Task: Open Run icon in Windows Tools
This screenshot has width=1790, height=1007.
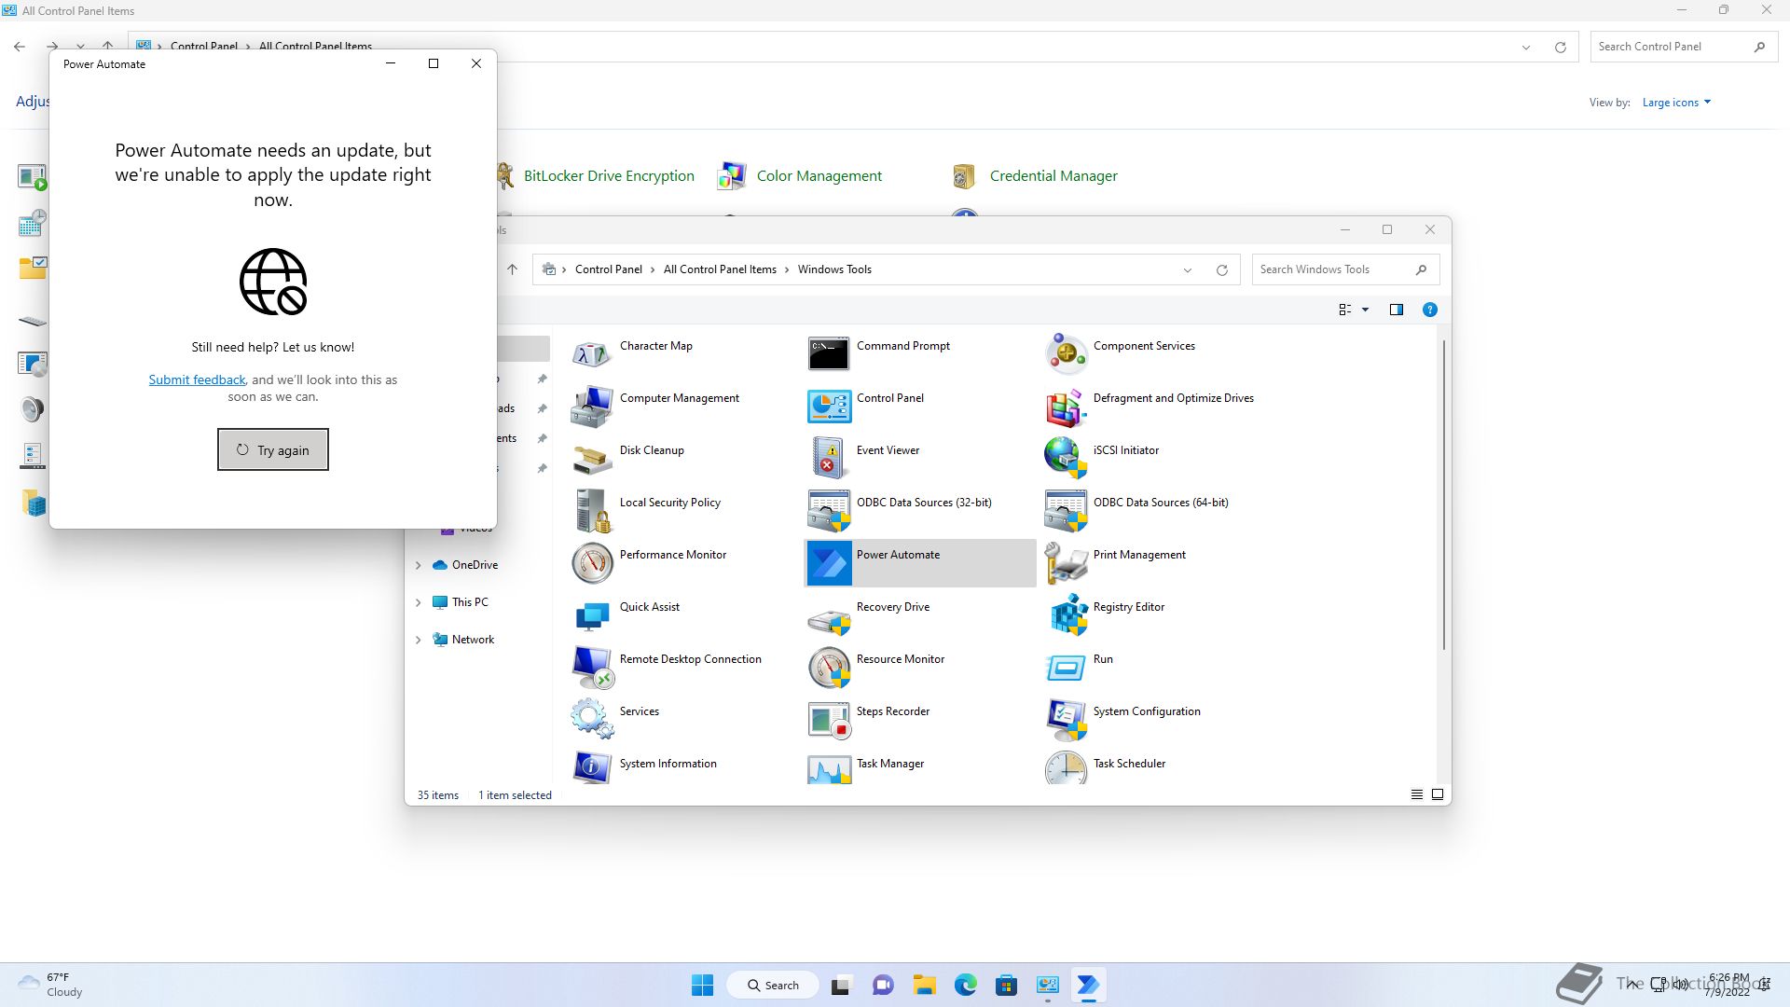Action: click(1066, 668)
